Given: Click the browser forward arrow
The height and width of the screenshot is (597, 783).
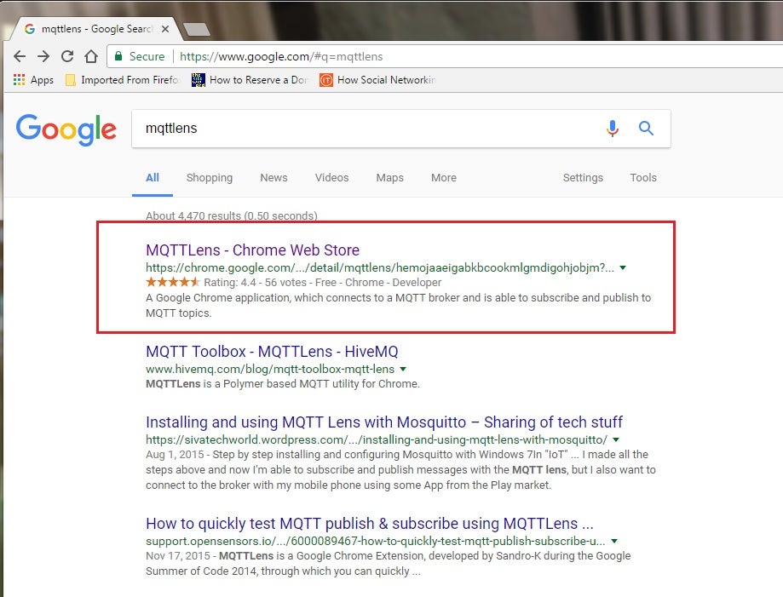Looking at the screenshot, I should pyautogui.click(x=43, y=57).
